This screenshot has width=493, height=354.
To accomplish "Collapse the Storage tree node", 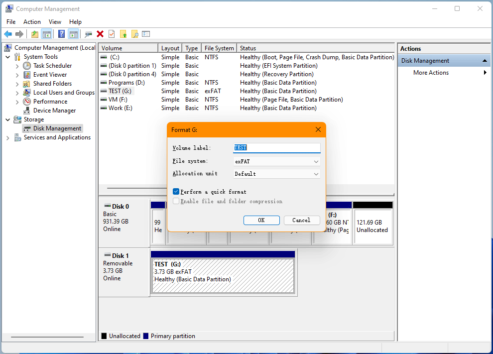I will click(x=8, y=119).
